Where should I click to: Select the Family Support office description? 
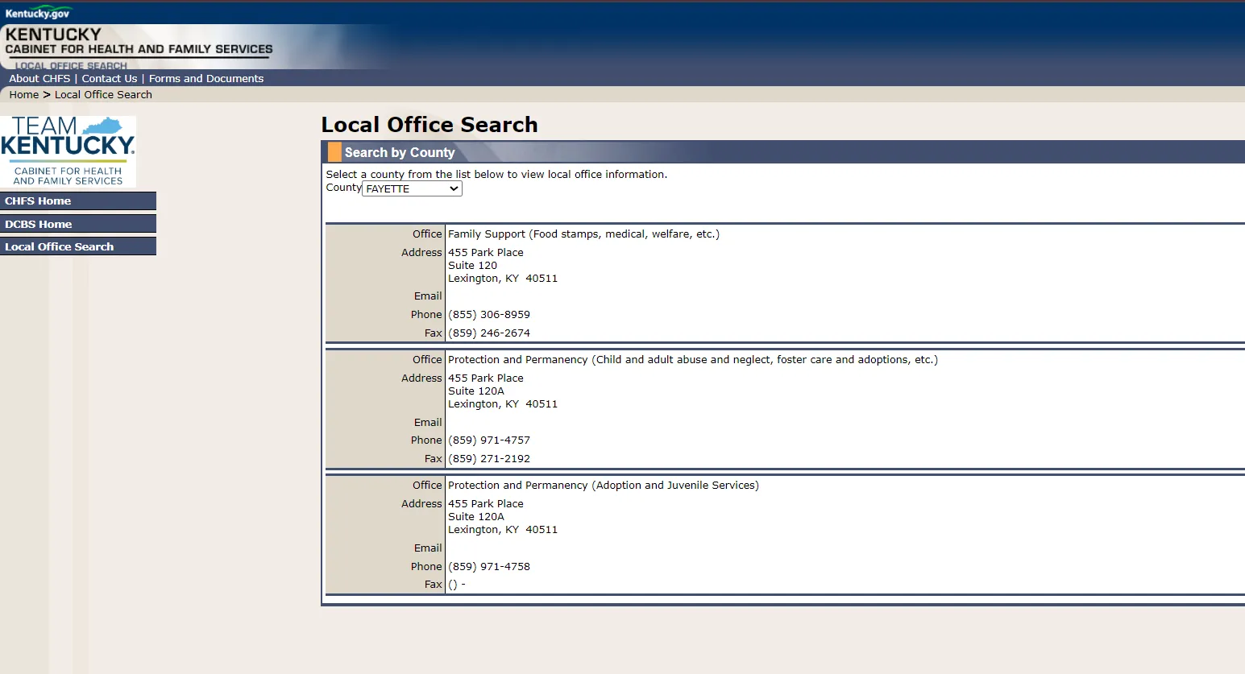pyautogui.click(x=583, y=234)
